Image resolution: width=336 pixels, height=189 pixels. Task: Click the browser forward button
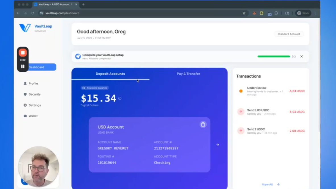[25, 13]
